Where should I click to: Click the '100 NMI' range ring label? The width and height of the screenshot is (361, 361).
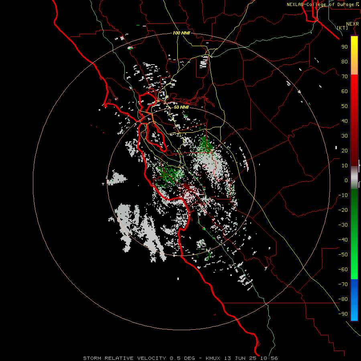[x=181, y=33]
